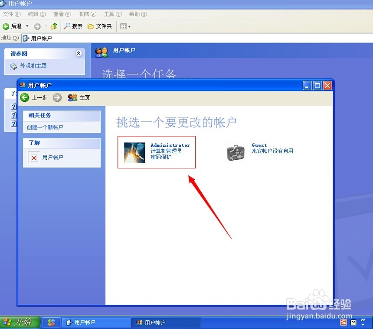Select the Administrator account rocket picture
373x329 pixels.
click(x=134, y=153)
